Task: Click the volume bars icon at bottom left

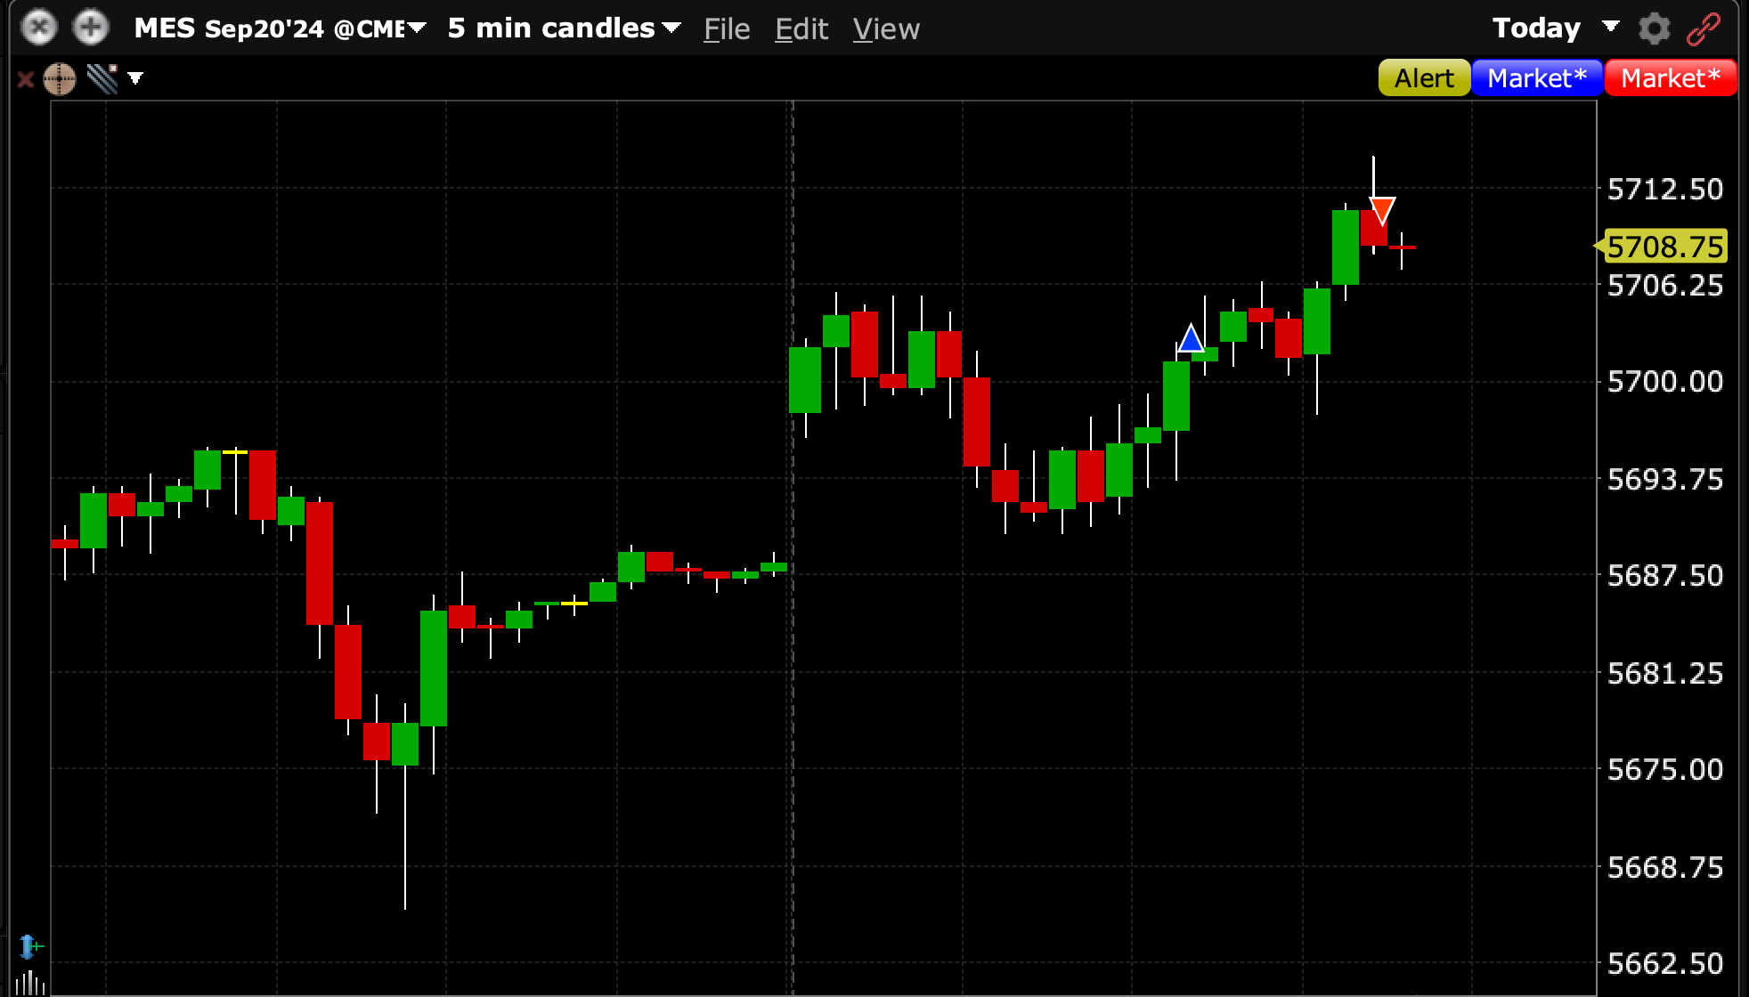Action: tap(29, 982)
